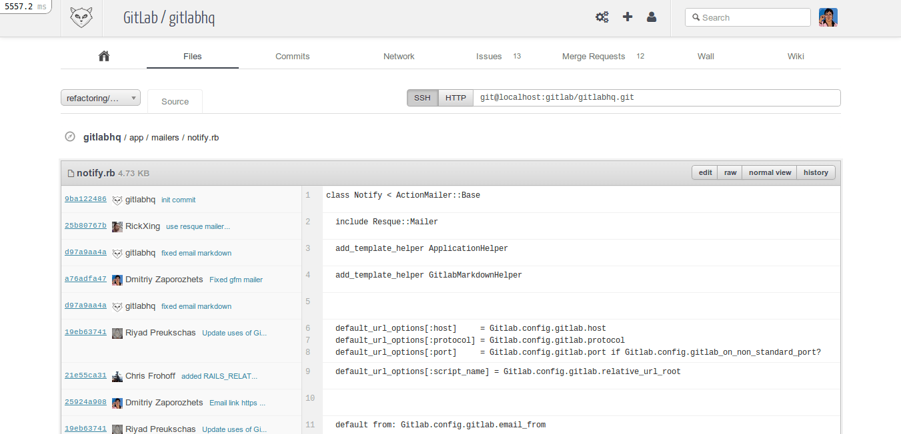Screen dimensions: 901x434
Task: Click RickXing's avatar in blame list
Action: click(117, 226)
